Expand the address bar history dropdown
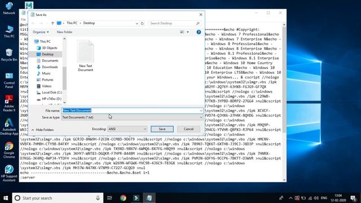 click(x=137, y=23)
